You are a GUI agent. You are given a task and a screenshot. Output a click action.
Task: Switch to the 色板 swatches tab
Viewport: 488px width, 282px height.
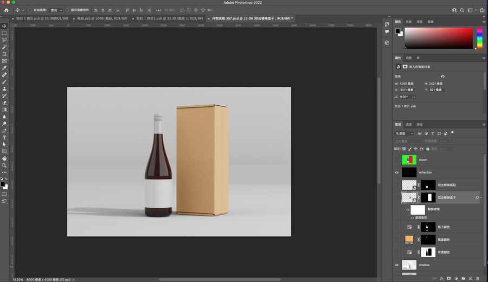pos(409,22)
